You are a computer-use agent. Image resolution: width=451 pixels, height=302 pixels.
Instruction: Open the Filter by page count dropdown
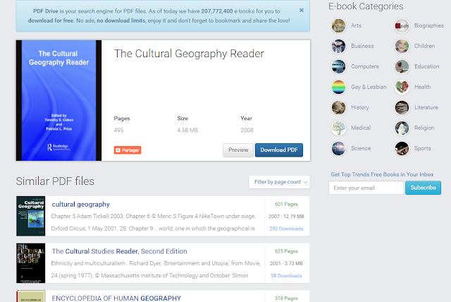[x=279, y=182]
